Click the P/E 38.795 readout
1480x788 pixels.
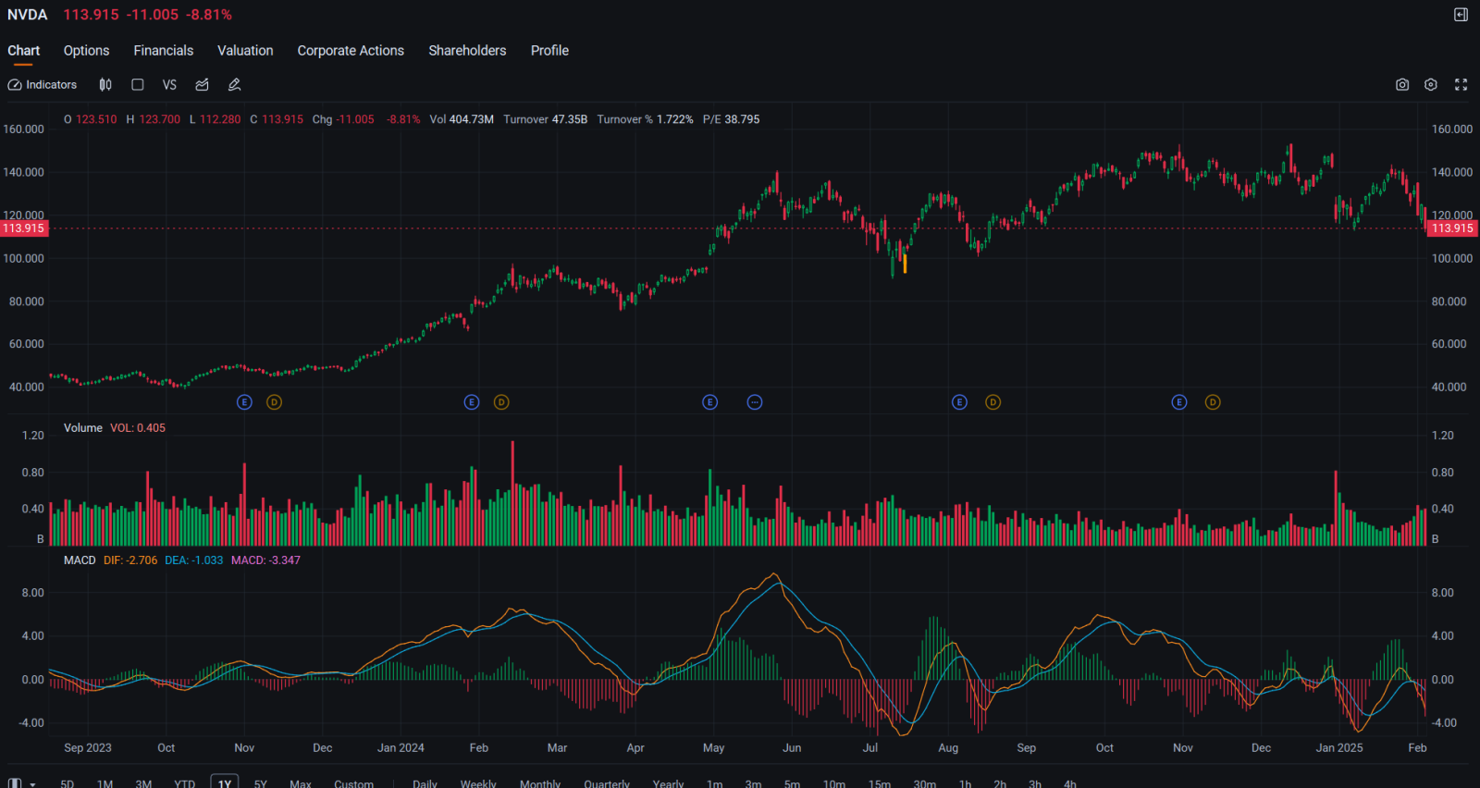click(731, 119)
